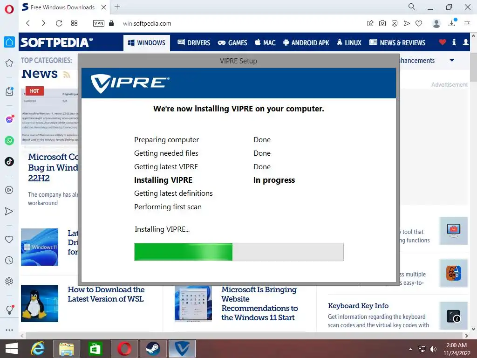Click the Softpedia logo
Viewport: 477px width, 358px height.
(x=56, y=42)
